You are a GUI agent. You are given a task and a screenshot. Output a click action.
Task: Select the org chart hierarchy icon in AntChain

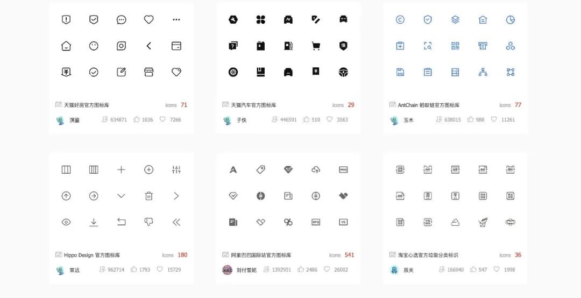click(x=483, y=72)
